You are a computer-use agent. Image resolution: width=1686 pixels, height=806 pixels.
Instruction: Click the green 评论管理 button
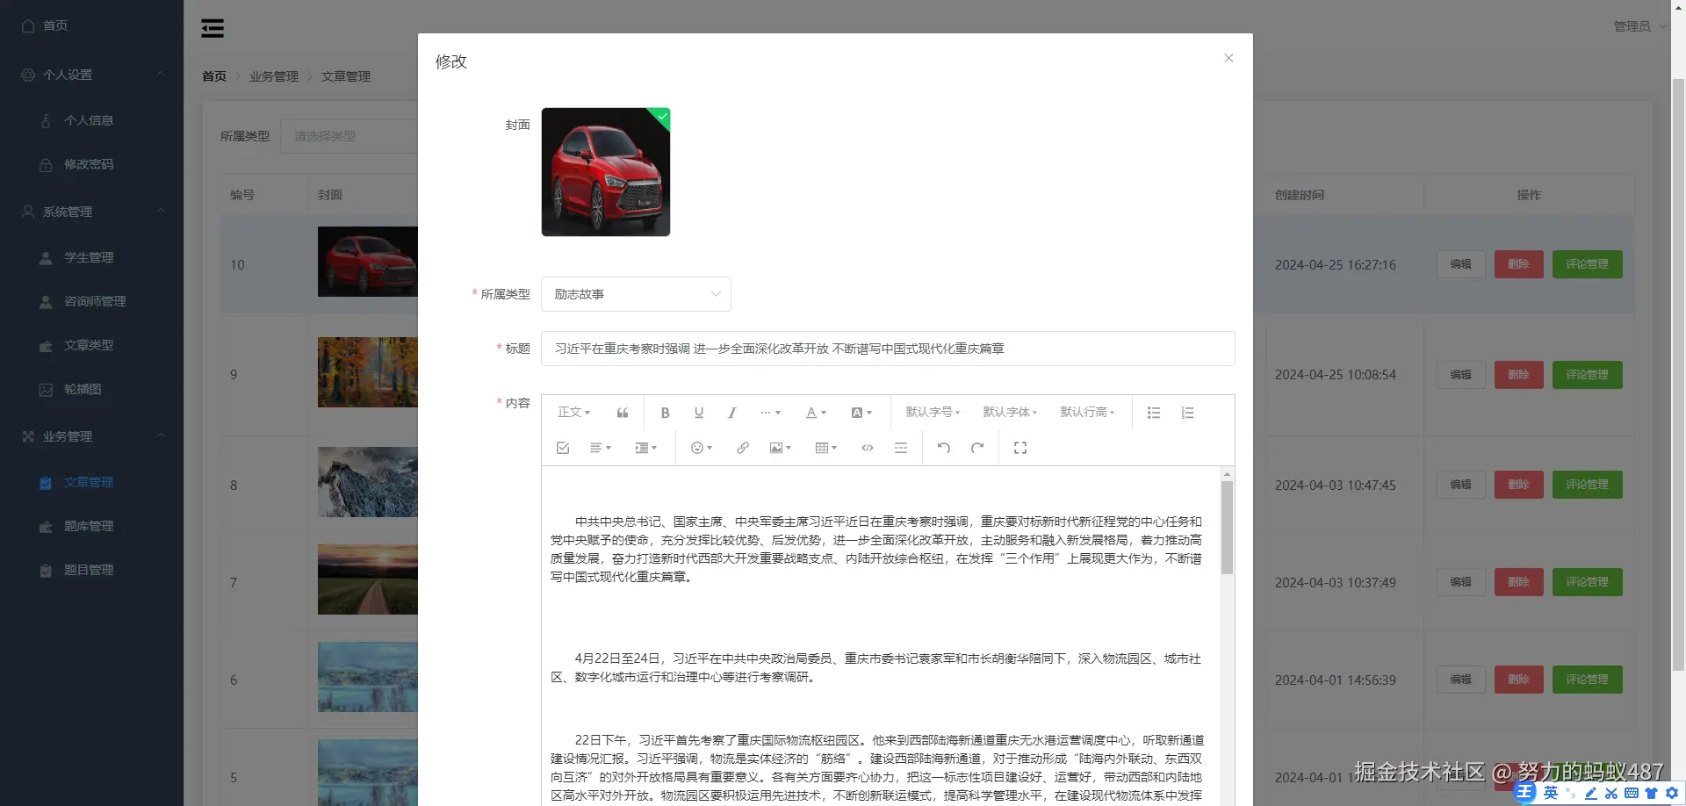pos(1587,264)
